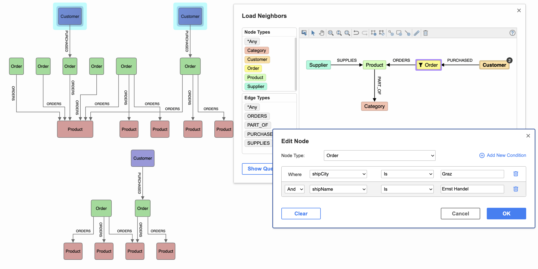
Task: Click the widest Product node in graph
Action: tap(75, 129)
